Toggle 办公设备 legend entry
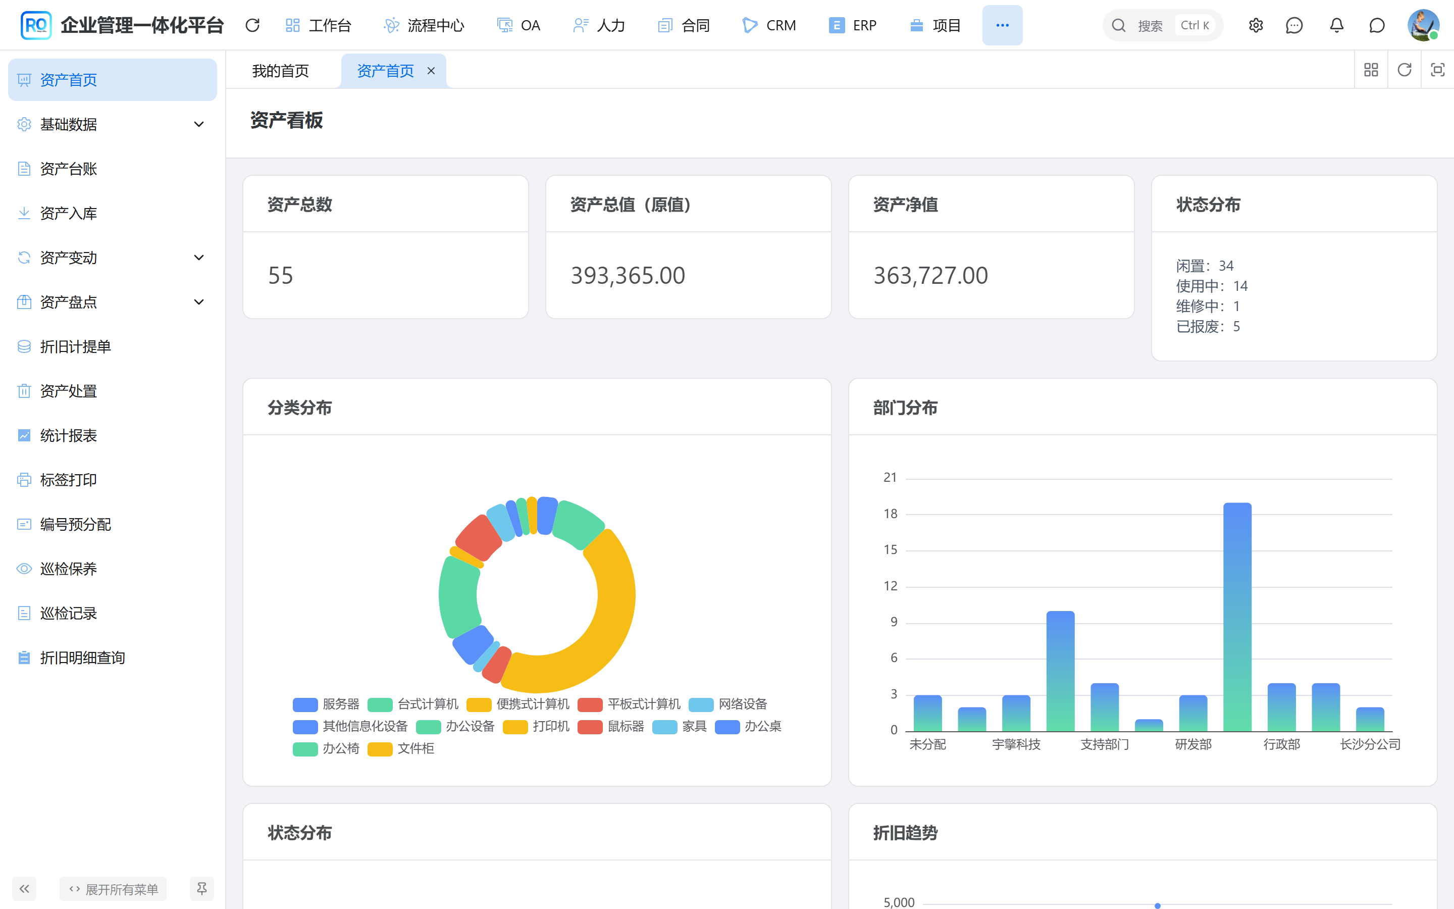 click(x=455, y=727)
